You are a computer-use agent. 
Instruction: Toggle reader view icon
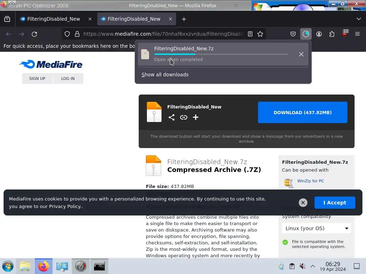coord(250,34)
